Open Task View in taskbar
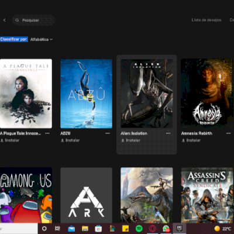 57,228
